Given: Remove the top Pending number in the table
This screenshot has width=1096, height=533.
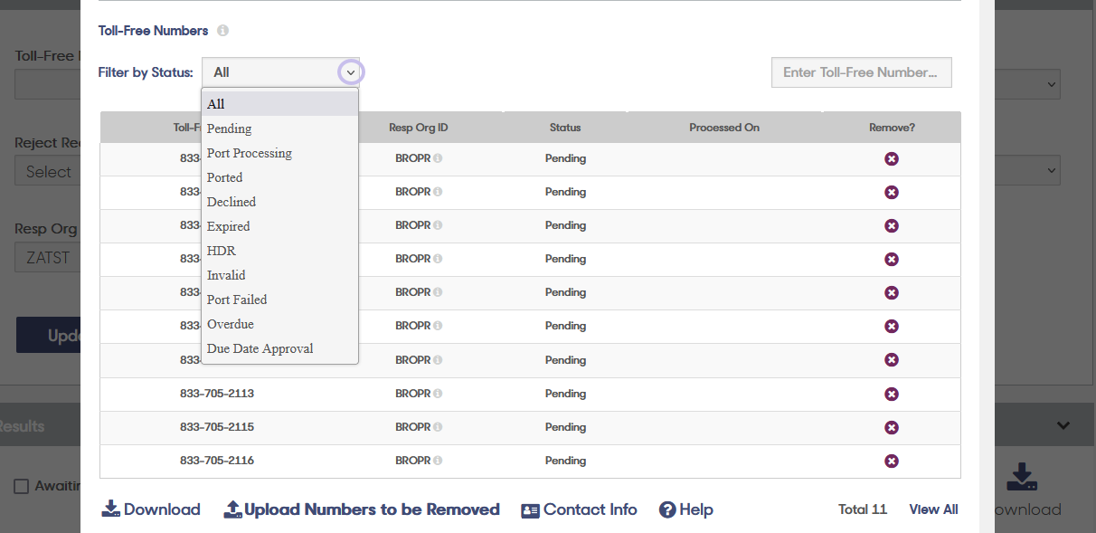Looking at the screenshot, I should point(892,158).
